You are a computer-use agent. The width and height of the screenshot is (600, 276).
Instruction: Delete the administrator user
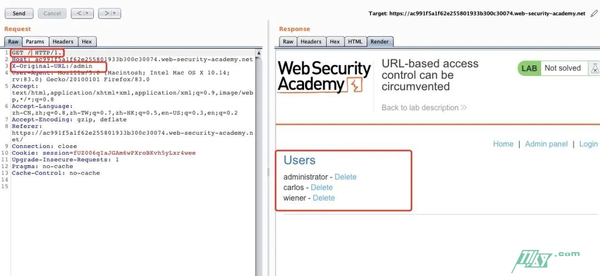(346, 177)
